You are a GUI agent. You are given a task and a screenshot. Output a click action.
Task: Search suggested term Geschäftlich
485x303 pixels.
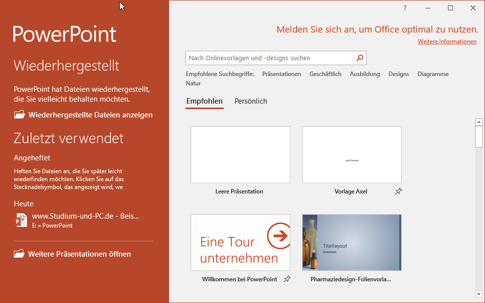pos(325,74)
